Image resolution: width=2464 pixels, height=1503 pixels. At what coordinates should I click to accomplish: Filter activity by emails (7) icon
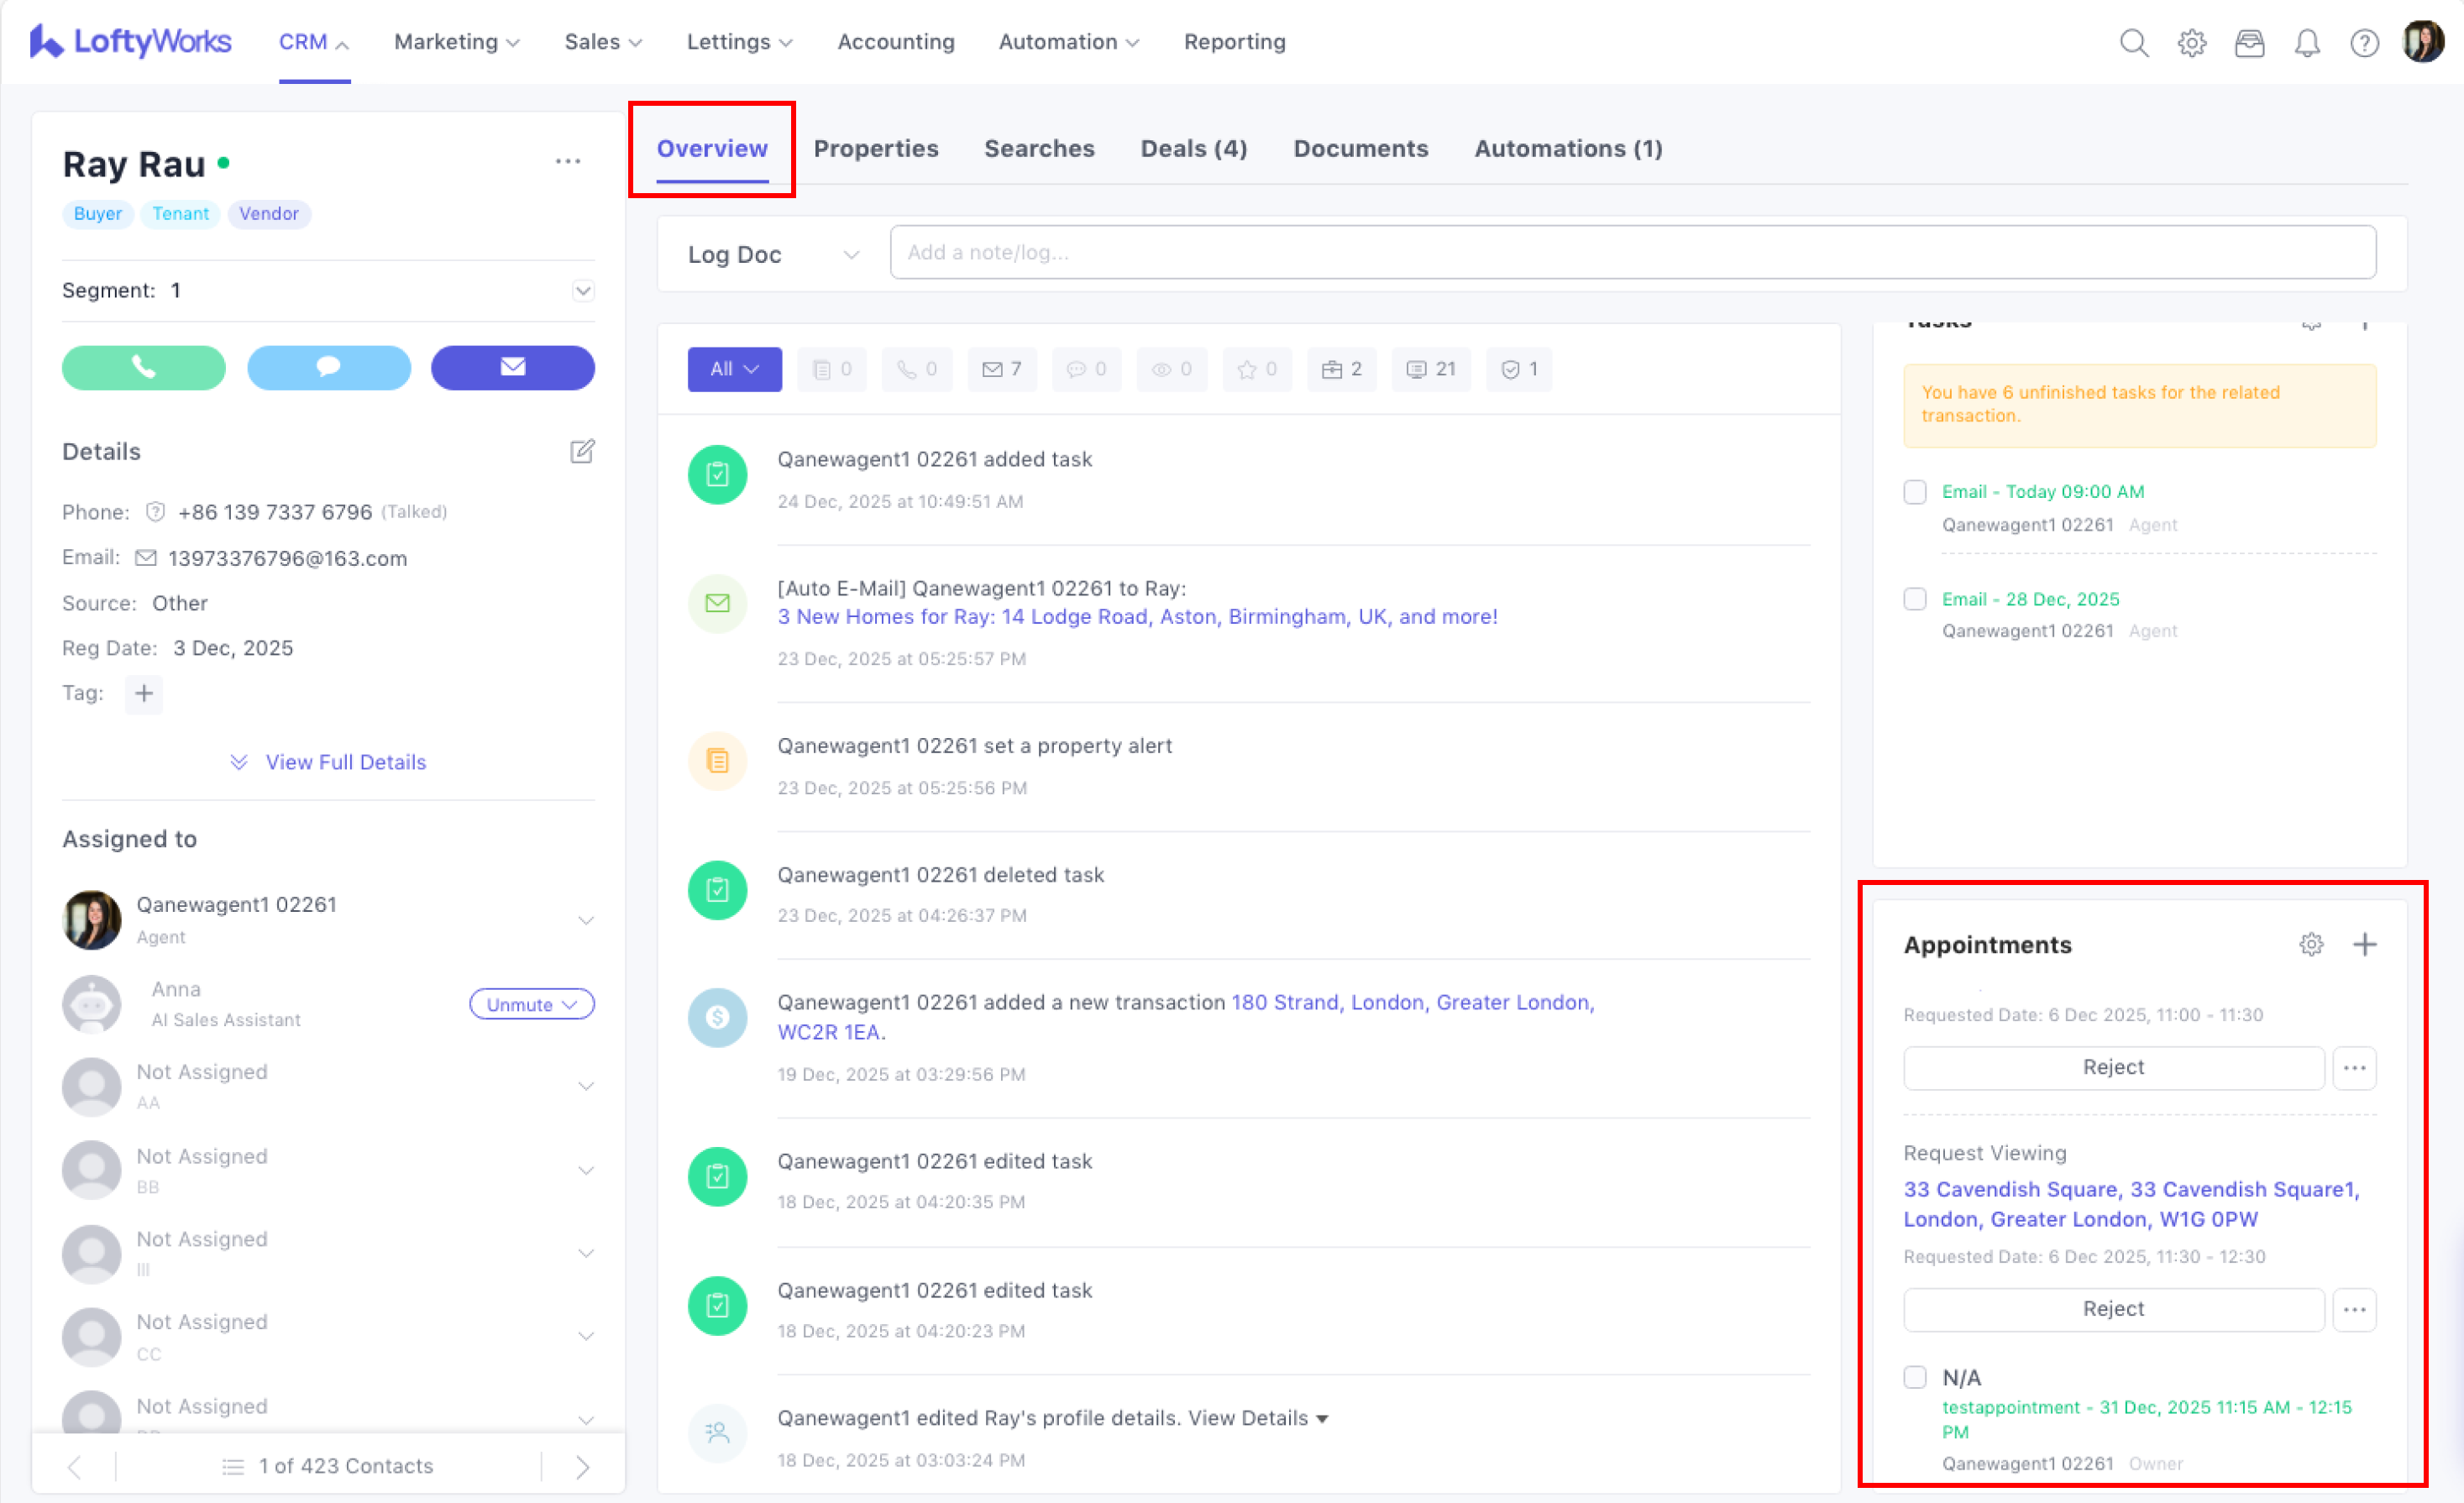click(1001, 369)
